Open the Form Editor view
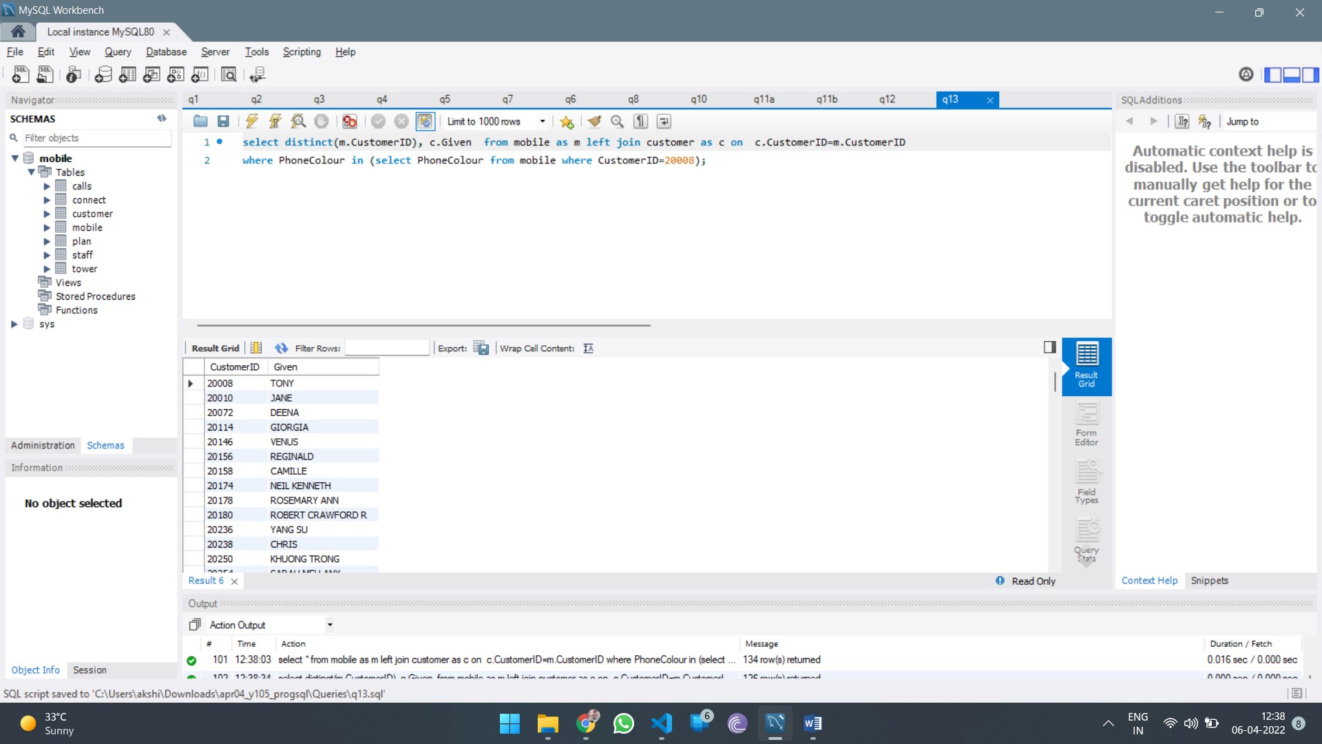Image resolution: width=1322 pixels, height=744 pixels. tap(1087, 424)
